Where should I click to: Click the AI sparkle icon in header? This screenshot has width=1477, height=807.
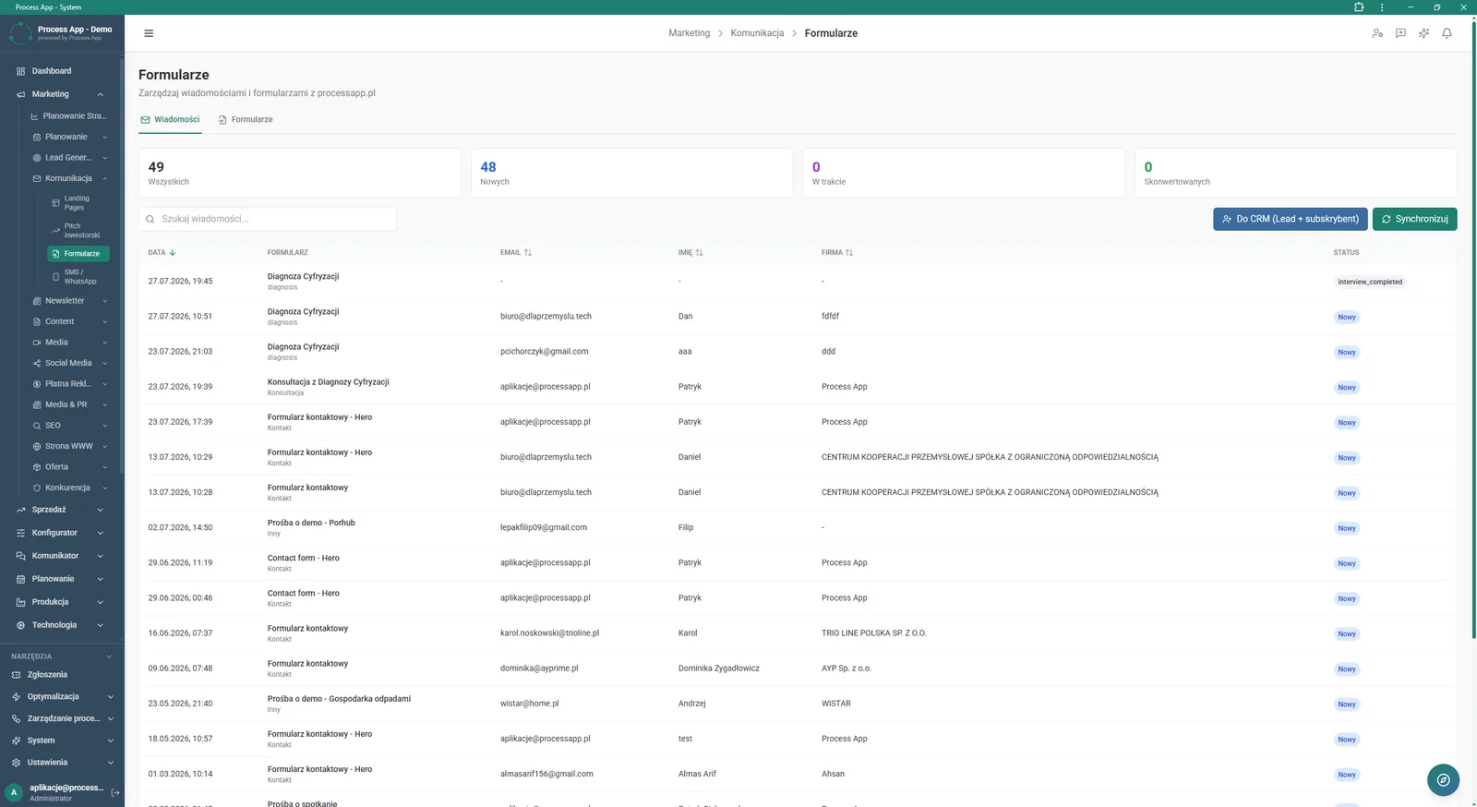pyautogui.click(x=1423, y=33)
